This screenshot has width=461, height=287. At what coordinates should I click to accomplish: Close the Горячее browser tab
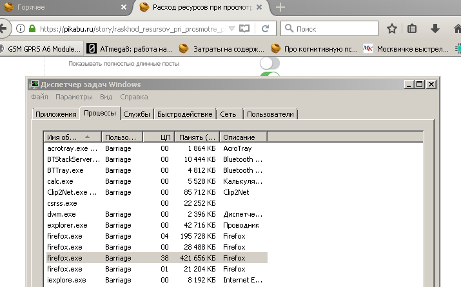[x=124, y=8]
